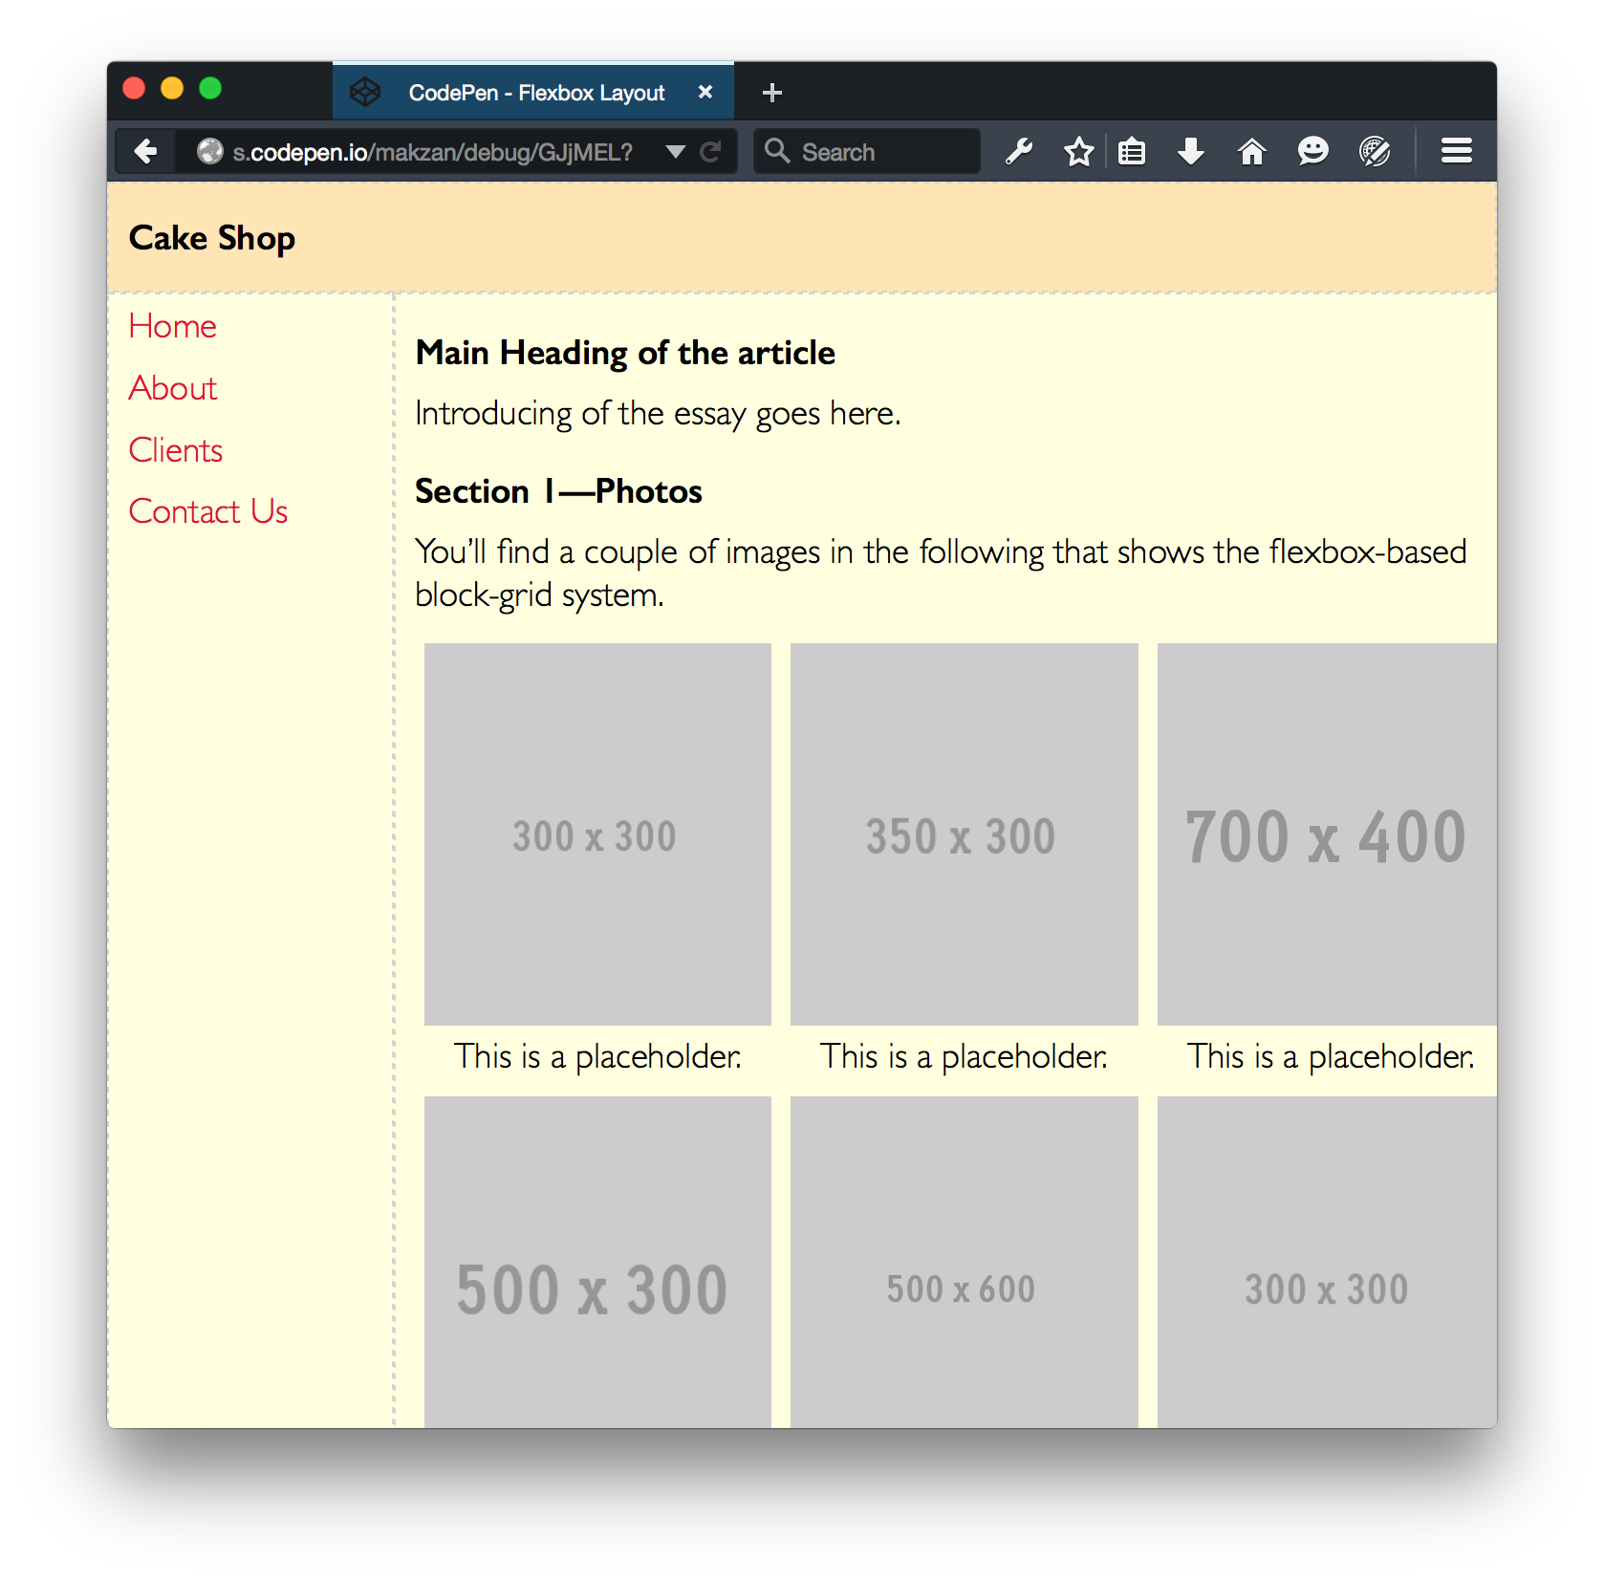Open the Clients page link
This screenshot has height=1581, width=1604.
(x=176, y=450)
